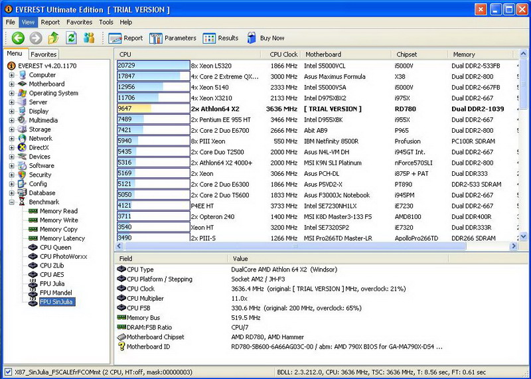Screen dimensions: 531x379
Task: Click the grey Forward arrow icon
Action: (36, 38)
